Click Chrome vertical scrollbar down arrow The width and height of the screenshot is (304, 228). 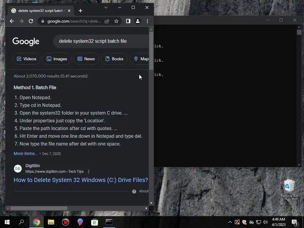[151, 203]
